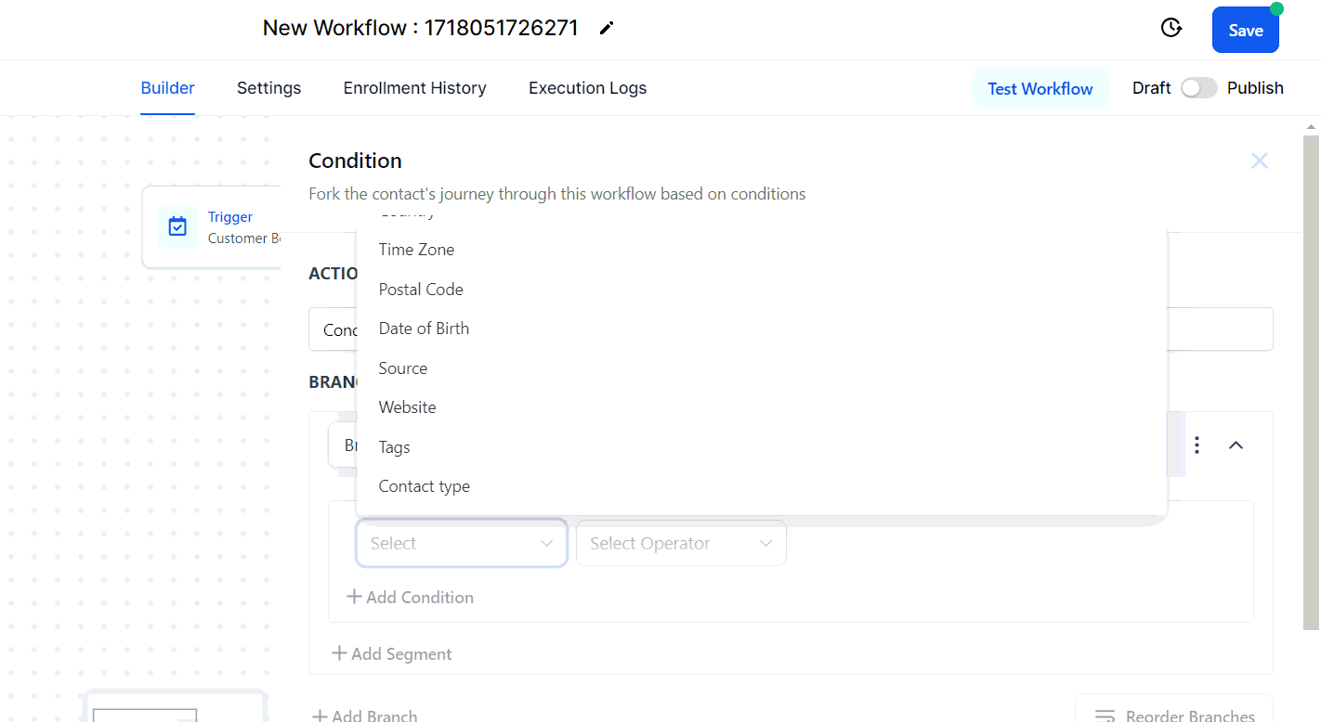Open the Select field dropdown
The height and width of the screenshot is (722, 1321).
point(462,543)
